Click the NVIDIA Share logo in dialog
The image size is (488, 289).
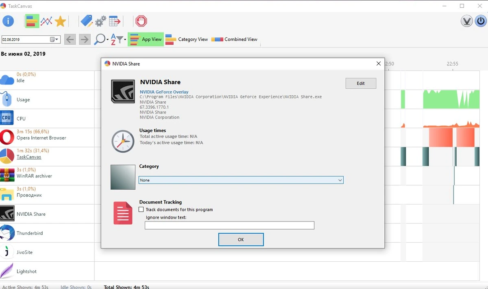[123, 91]
